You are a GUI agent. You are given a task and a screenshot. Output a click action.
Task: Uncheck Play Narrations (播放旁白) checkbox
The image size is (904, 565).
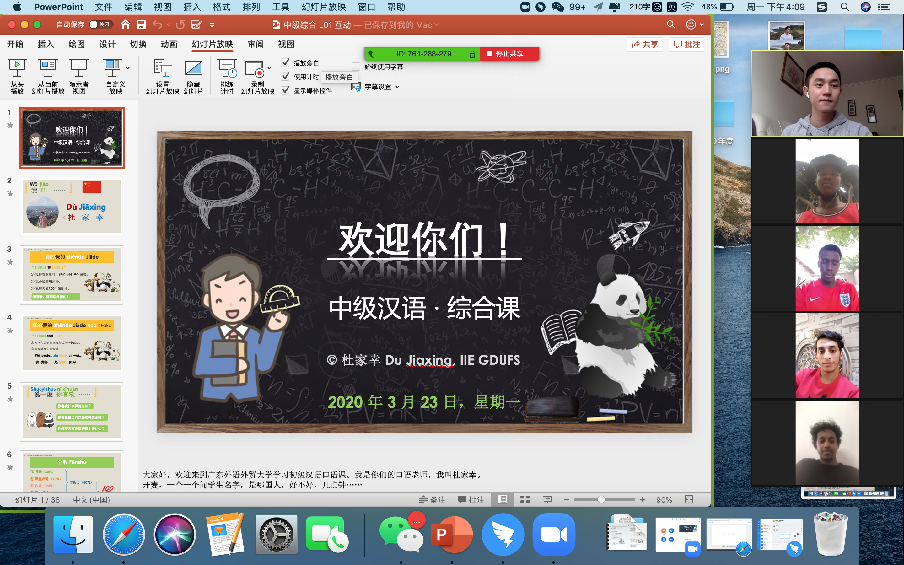pos(285,62)
